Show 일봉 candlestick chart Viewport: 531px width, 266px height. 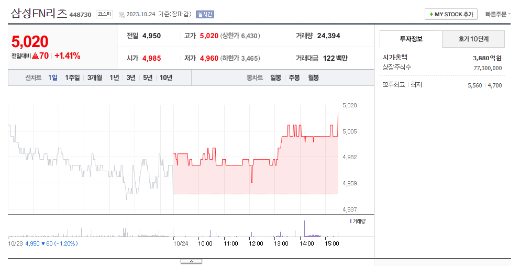(x=275, y=77)
